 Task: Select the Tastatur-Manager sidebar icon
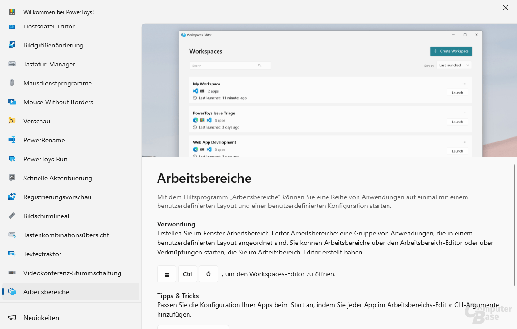(x=13, y=64)
